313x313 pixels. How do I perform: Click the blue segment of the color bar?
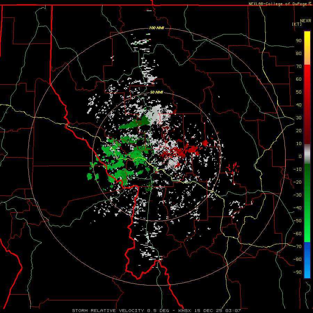307,260
